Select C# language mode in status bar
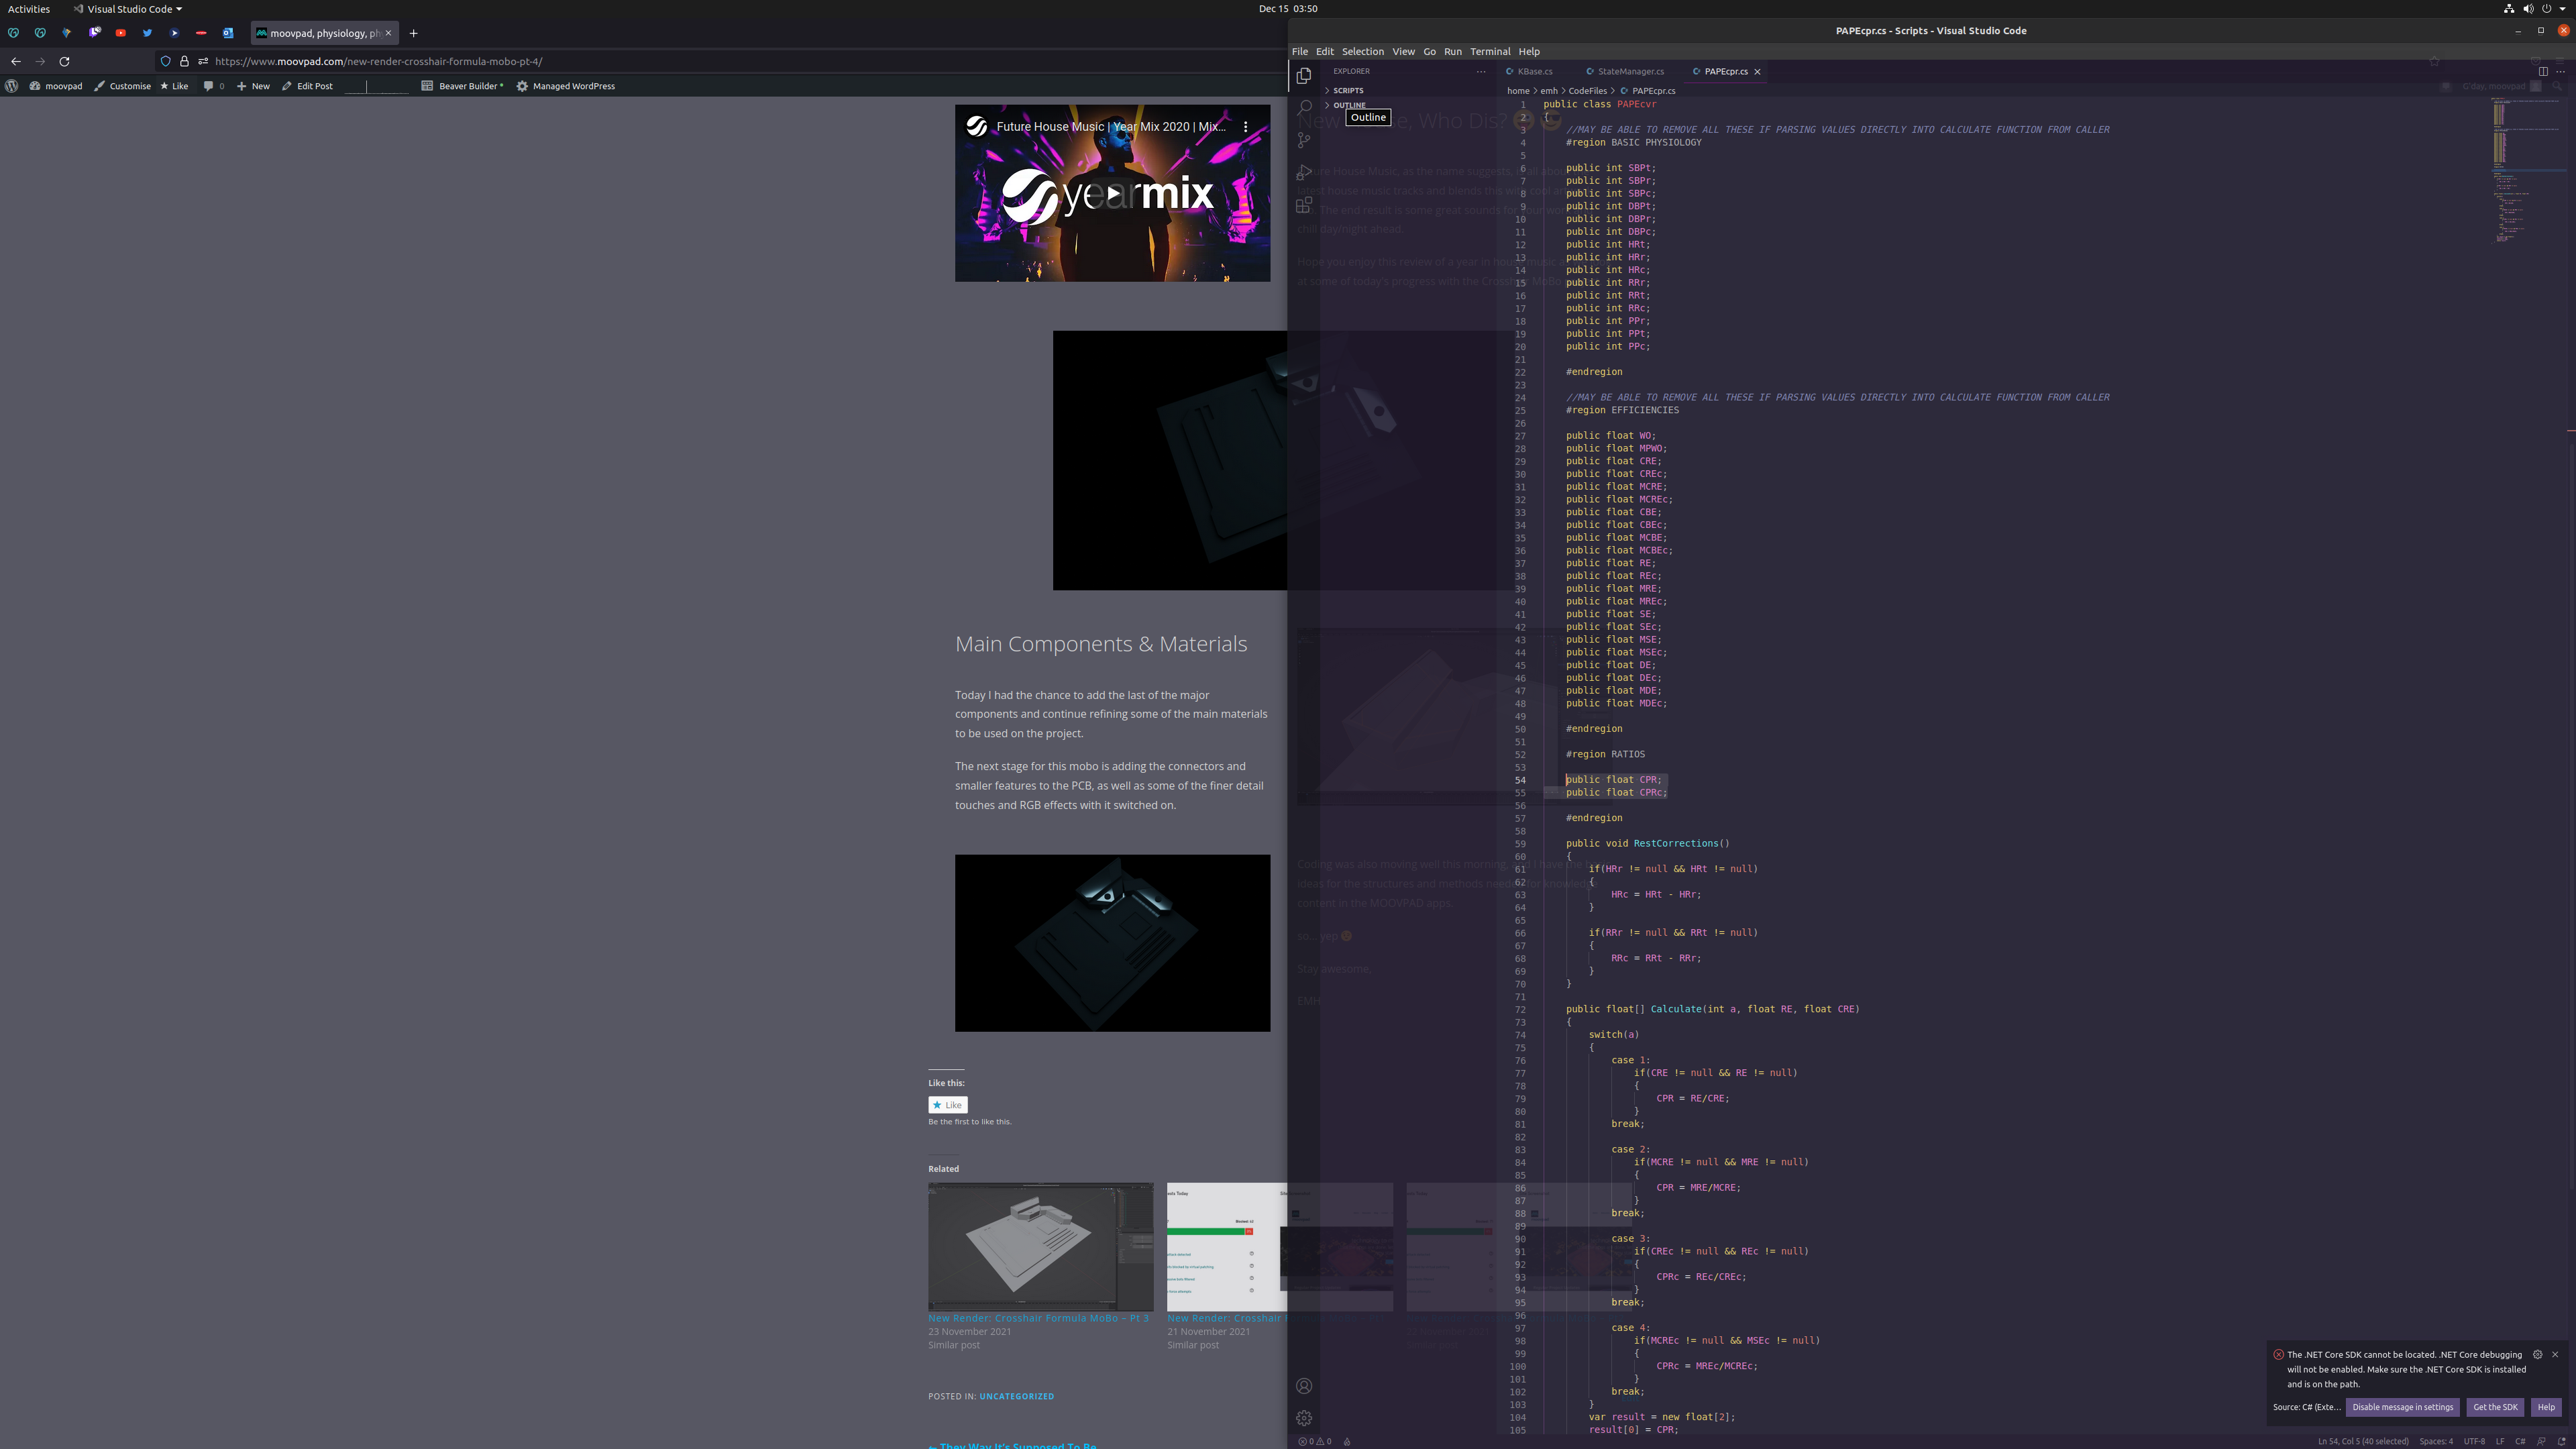The image size is (2576, 1449). [2519, 1441]
